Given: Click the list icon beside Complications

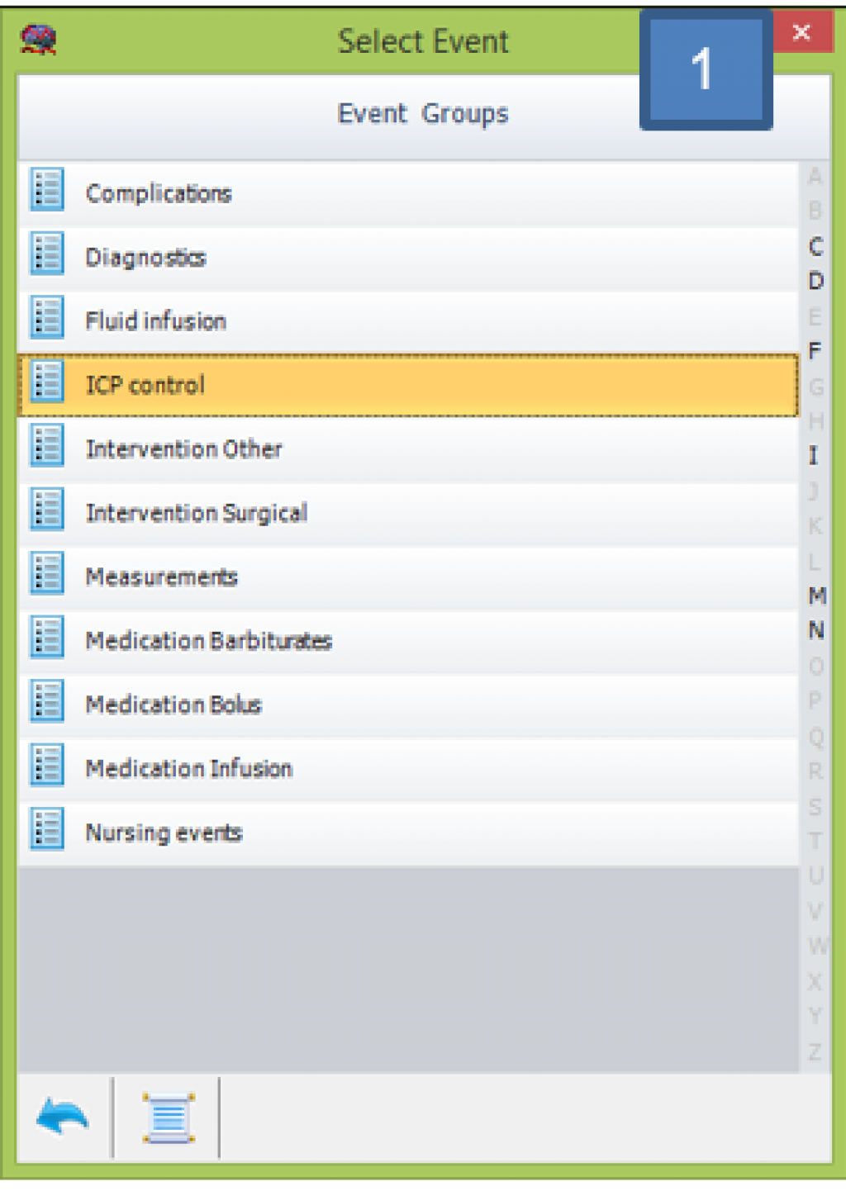Looking at the screenshot, I should (47, 191).
